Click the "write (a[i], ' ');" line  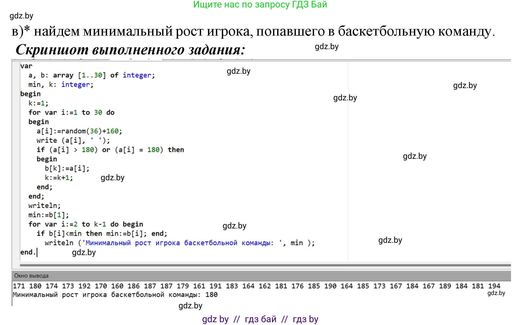click(73, 140)
